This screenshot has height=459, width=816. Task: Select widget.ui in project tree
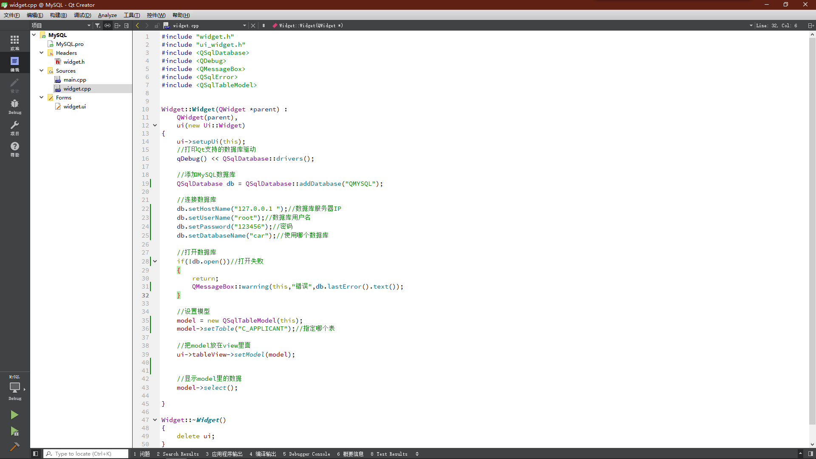[x=75, y=106]
